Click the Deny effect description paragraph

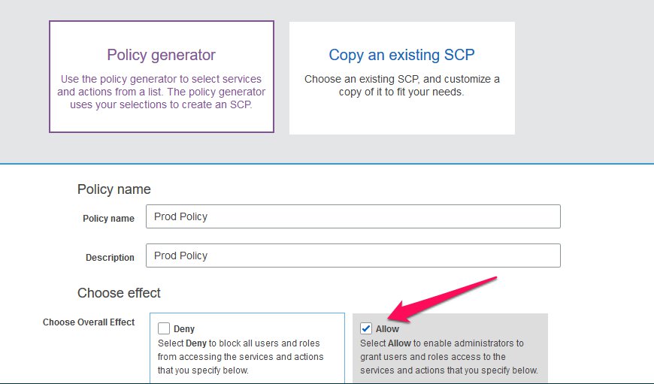click(241, 357)
